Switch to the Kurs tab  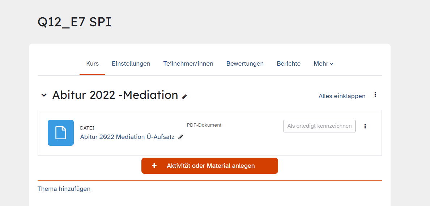92,64
